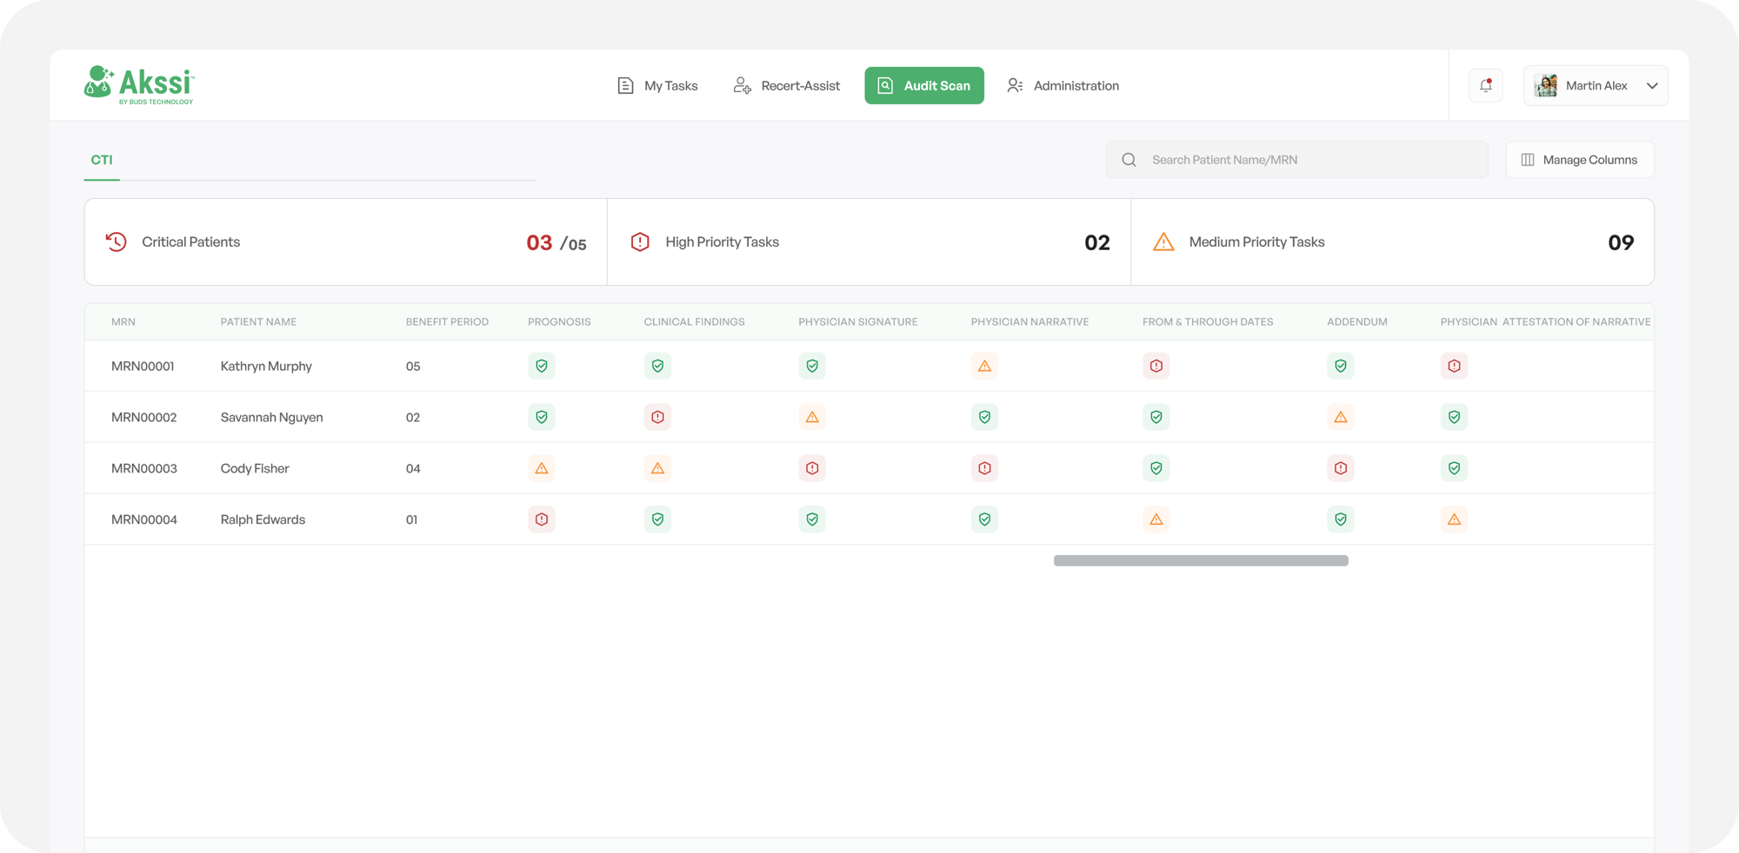The image size is (1739, 853).
Task: Click Kathryn Murphy's From & Through Dates alert icon
Action: 1156,367
